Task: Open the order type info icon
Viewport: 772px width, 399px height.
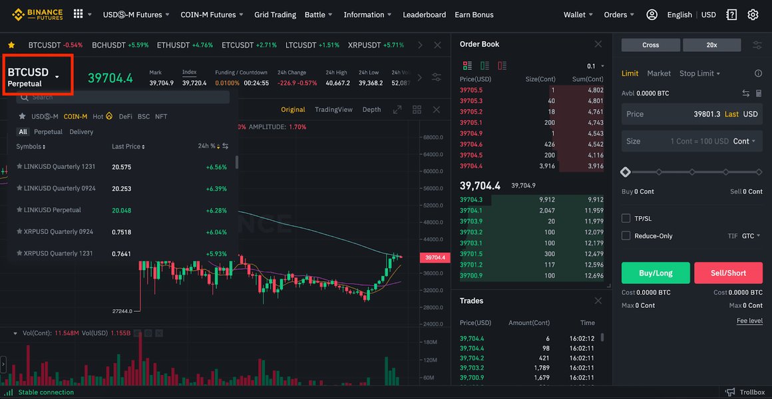Action: coord(758,73)
